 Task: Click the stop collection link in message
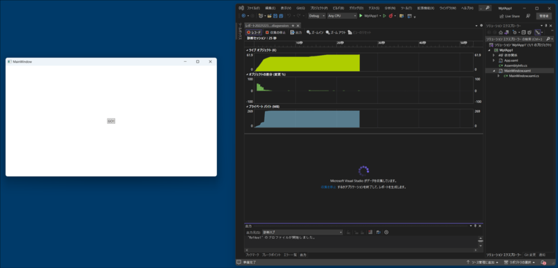(329, 187)
